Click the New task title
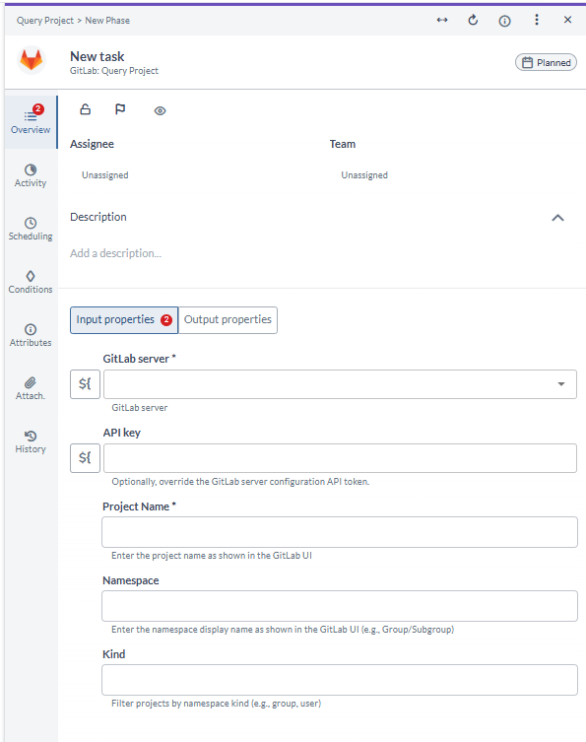This screenshot has width=586, height=742. [x=97, y=56]
